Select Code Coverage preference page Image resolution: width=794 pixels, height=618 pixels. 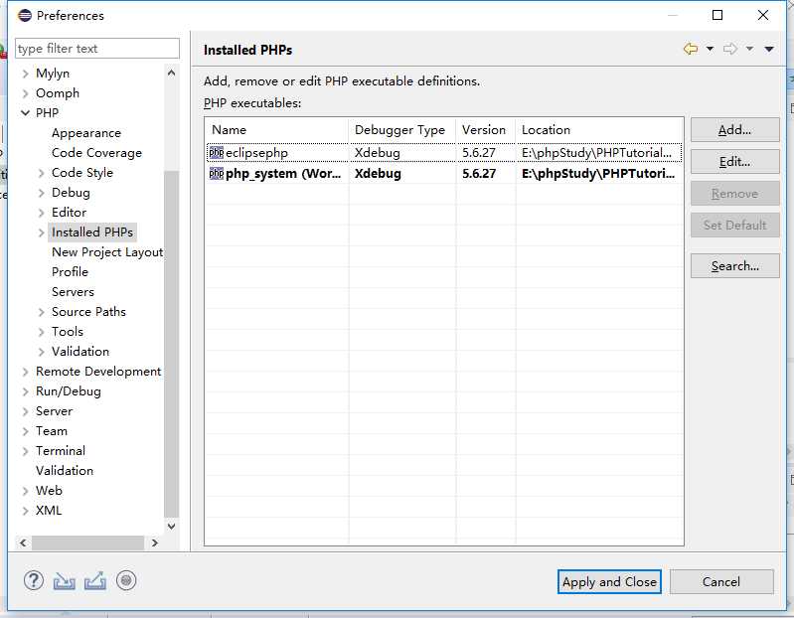[x=96, y=153]
